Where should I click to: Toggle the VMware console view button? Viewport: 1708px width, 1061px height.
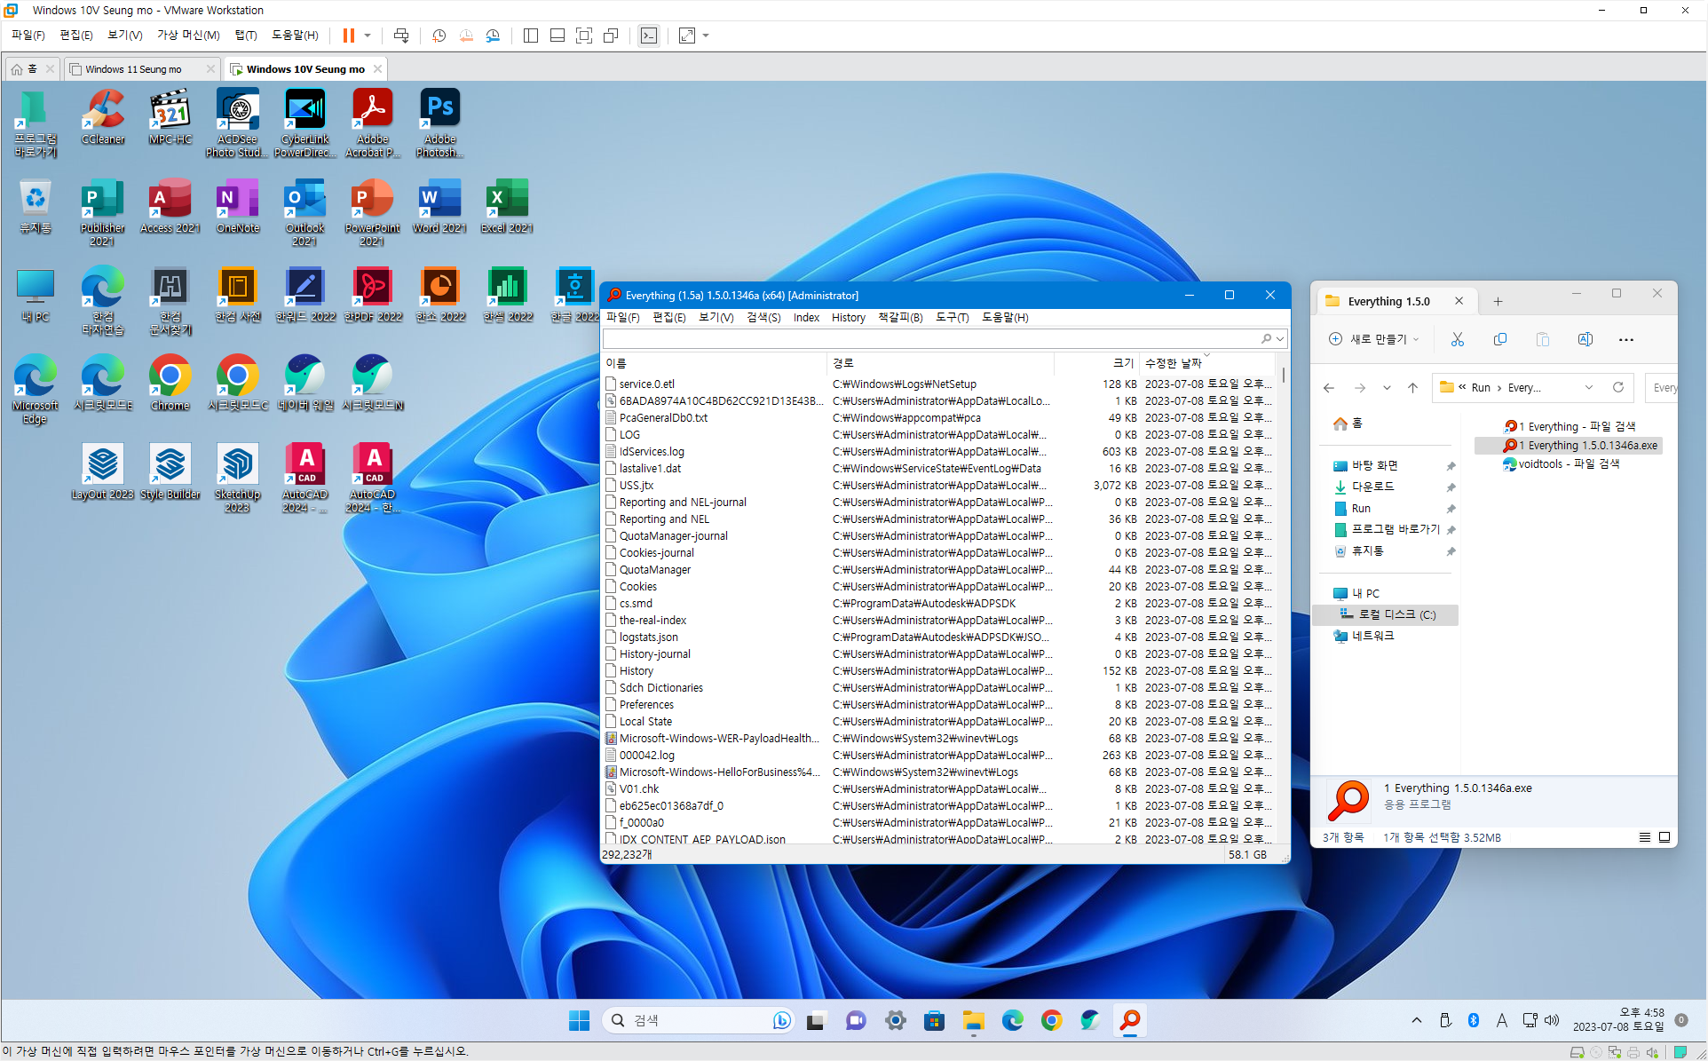point(649,36)
